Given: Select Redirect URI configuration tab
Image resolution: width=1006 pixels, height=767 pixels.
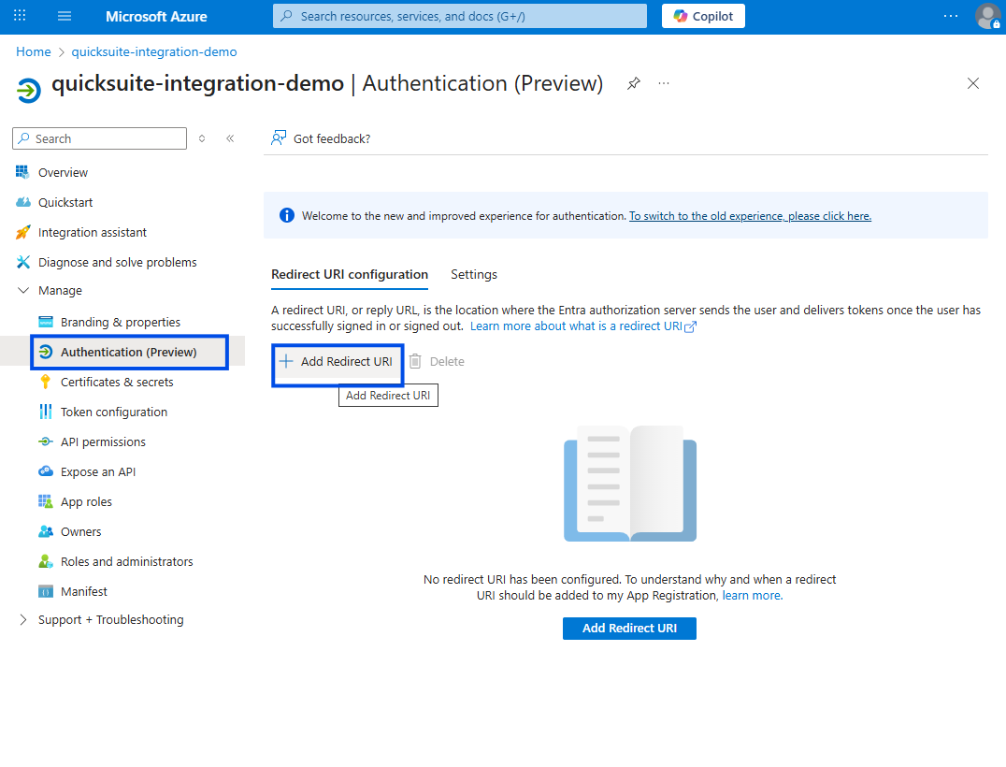Looking at the screenshot, I should tap(350, 275).
